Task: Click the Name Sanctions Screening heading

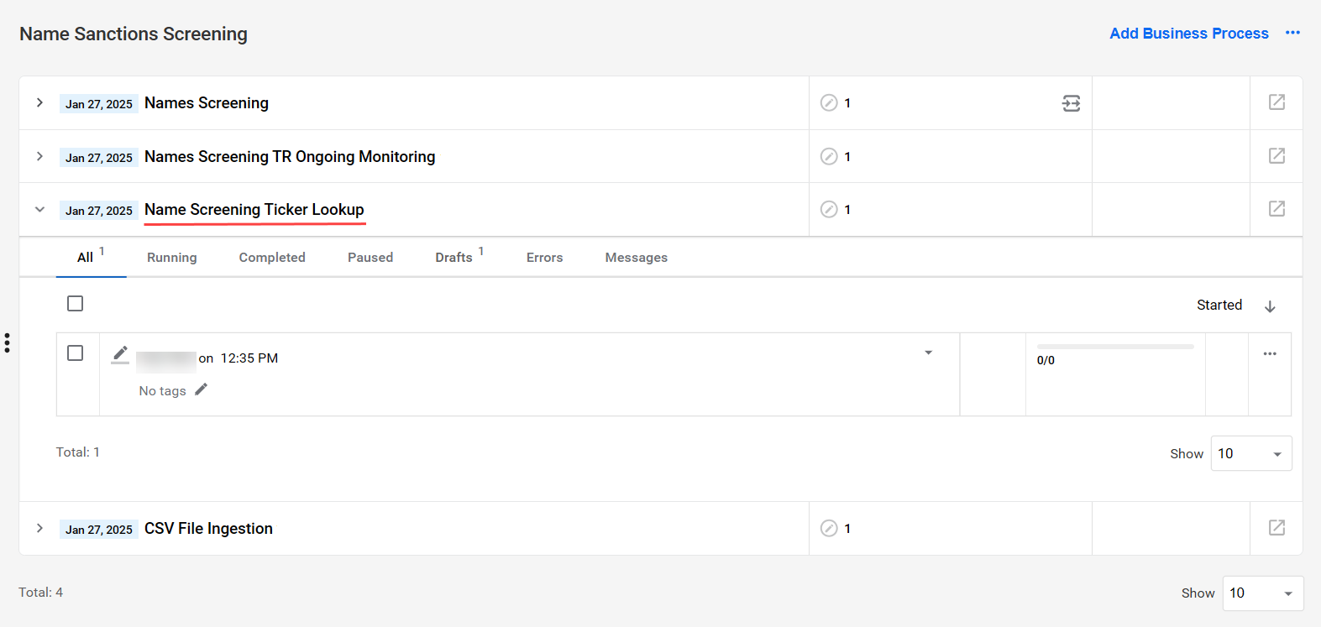Action: (x=134, y=34)
